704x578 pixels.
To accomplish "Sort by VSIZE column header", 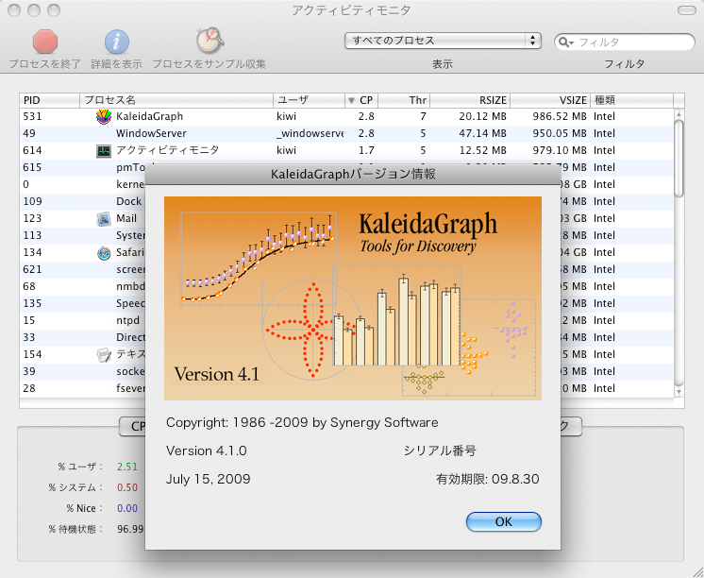I will click(x=550, y=100).
